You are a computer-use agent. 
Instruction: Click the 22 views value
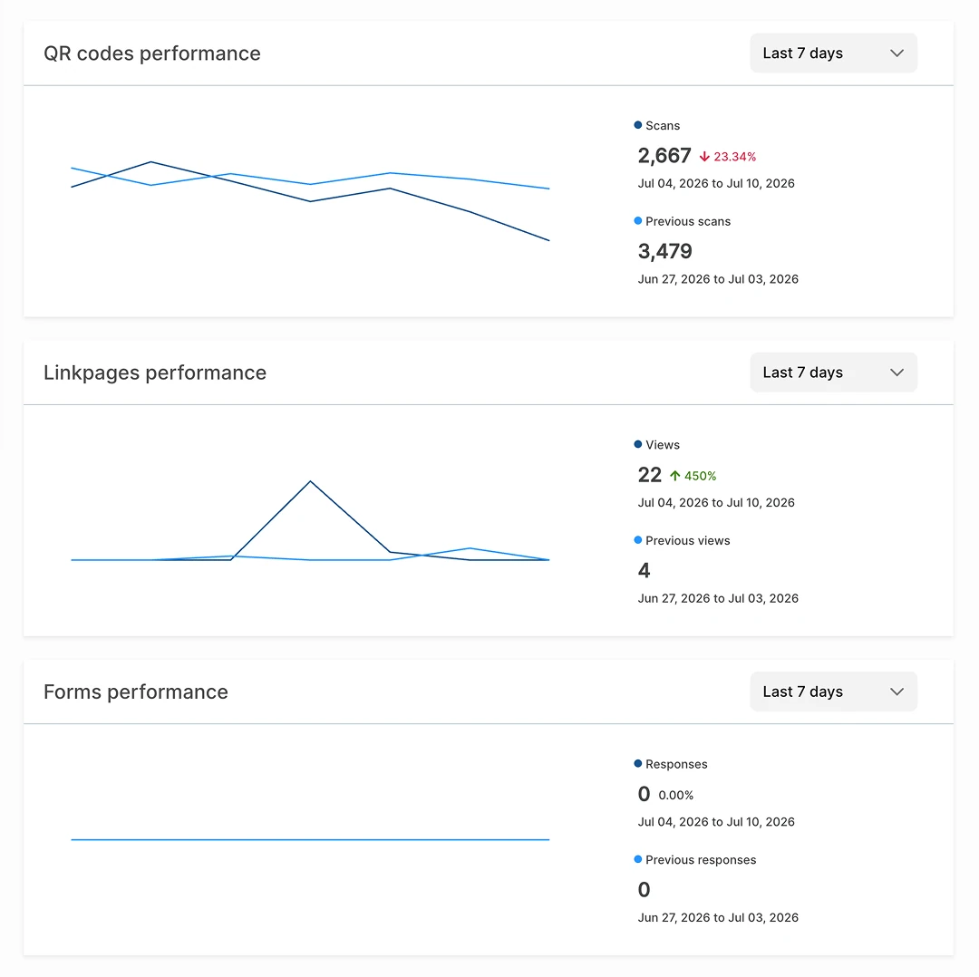click(x=649, y=475)
